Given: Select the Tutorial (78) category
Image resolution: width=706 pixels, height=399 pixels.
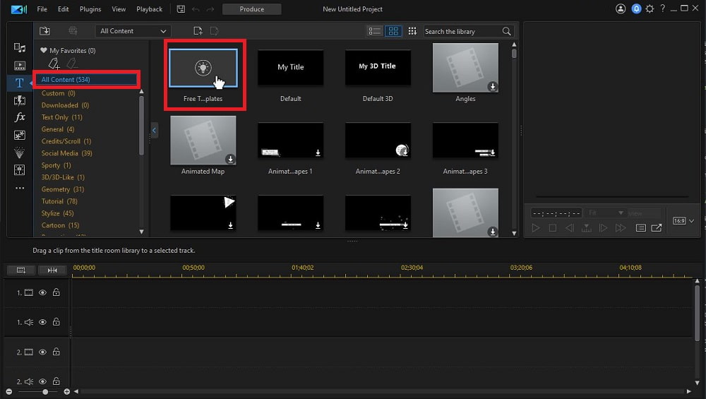Looking at the screenshot, I should 59,201.
